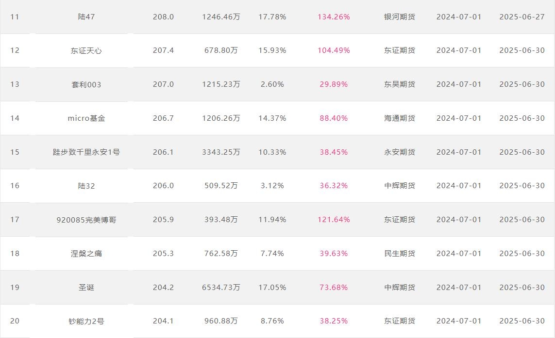Open the 陆32 account row
Screen dimensions: 555x338
pyautogui.click(x=86, y=186)
